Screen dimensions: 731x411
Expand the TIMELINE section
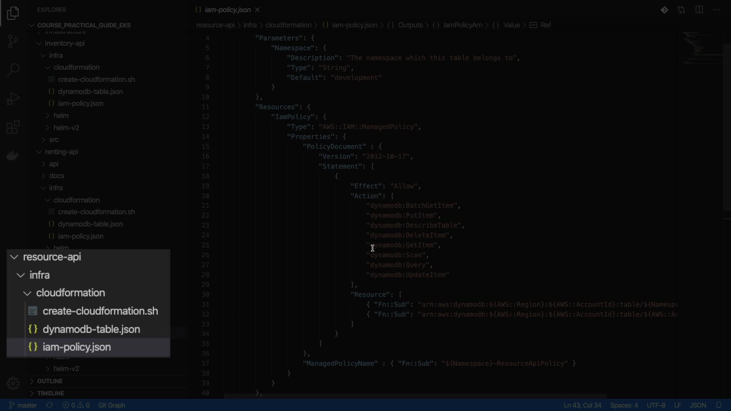click(50, 393)
